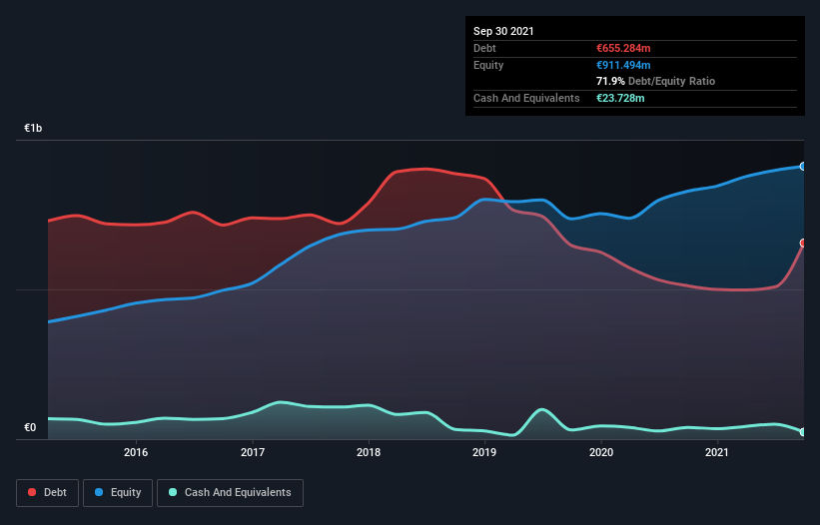Click the Cash endpoint marker at Sep 2021
The image size is (820, 525).
click(x=803, y=432)
